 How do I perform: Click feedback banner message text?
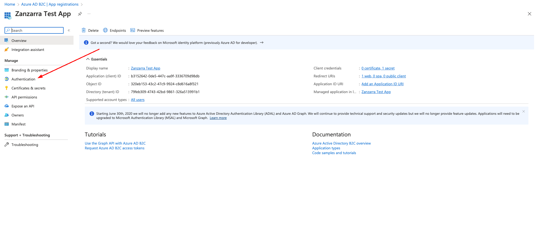coord(174,43)
